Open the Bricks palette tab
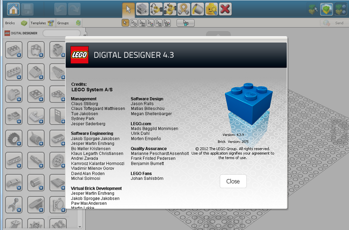Screen dimensions: 349x230 (16, 23)
